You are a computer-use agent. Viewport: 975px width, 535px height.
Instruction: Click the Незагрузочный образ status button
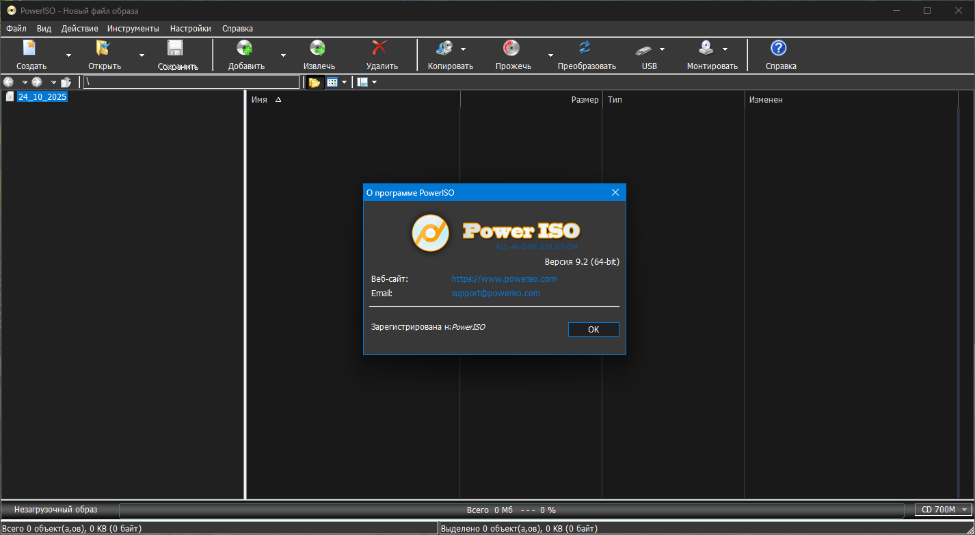tap(56, 510)
